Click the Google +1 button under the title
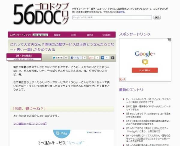 point(91,58)
